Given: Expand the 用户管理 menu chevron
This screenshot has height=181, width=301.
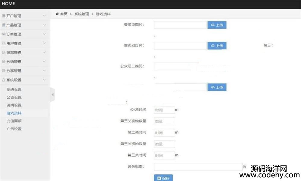Looking at the screenshot, I should 44,43.
